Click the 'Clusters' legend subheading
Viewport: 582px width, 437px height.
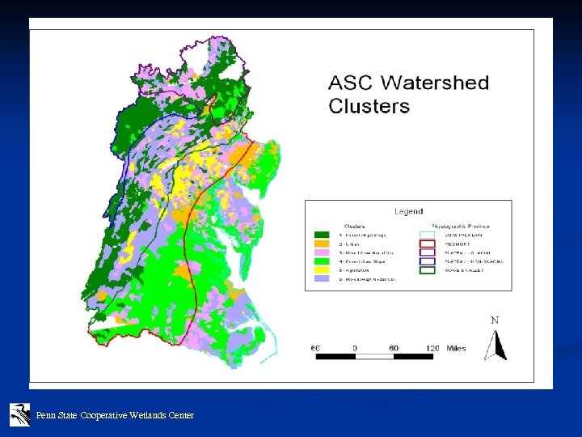tap(355, 227)
